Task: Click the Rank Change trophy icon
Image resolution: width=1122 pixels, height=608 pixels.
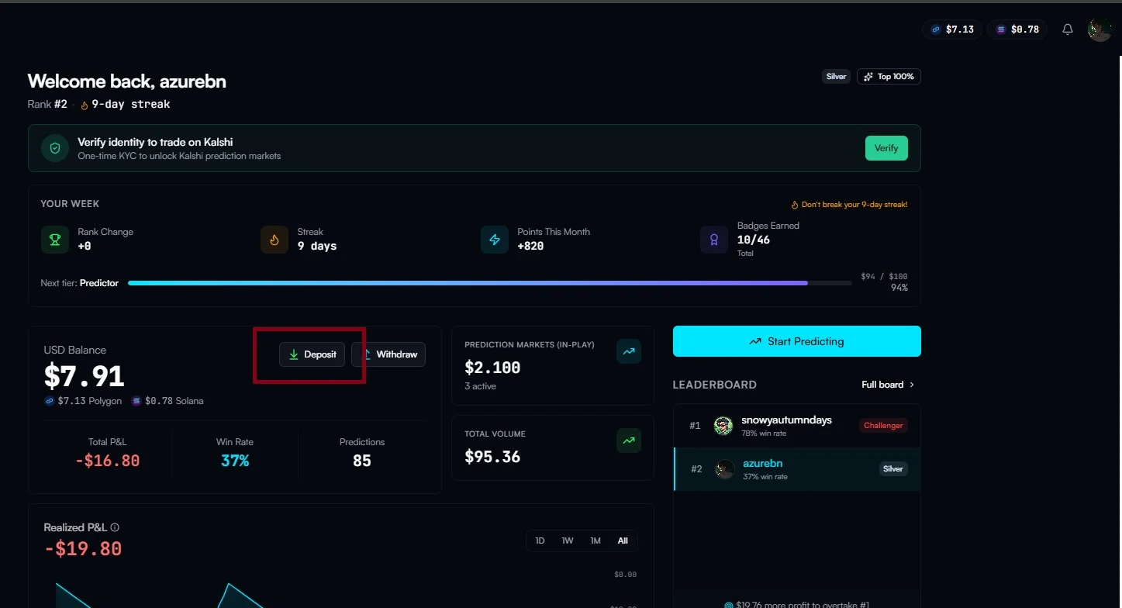Action: pos(55,240)
